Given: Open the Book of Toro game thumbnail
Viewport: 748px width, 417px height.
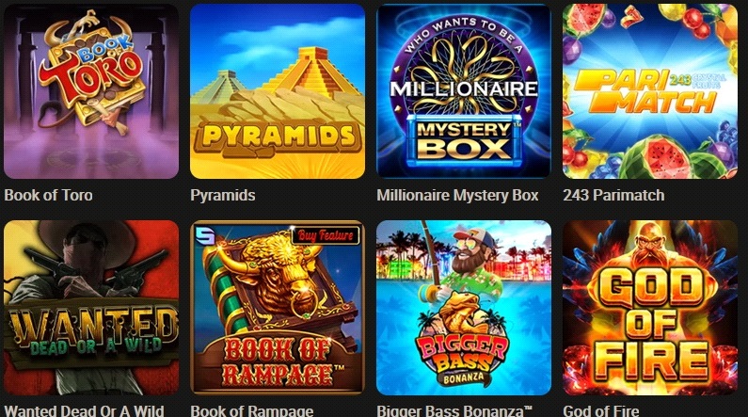Looking at the screenshot, I should [91, 91].
